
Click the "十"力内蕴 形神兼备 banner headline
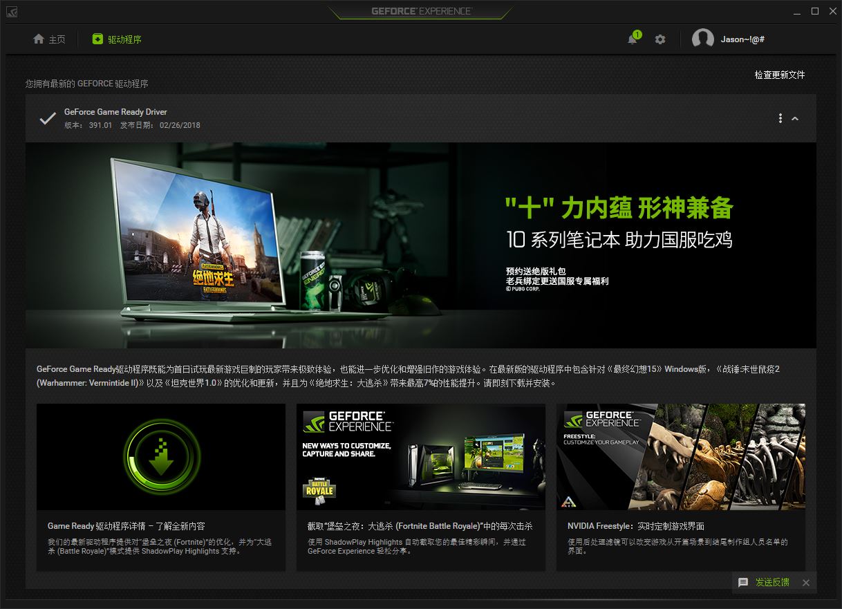(x=619, y=208)
